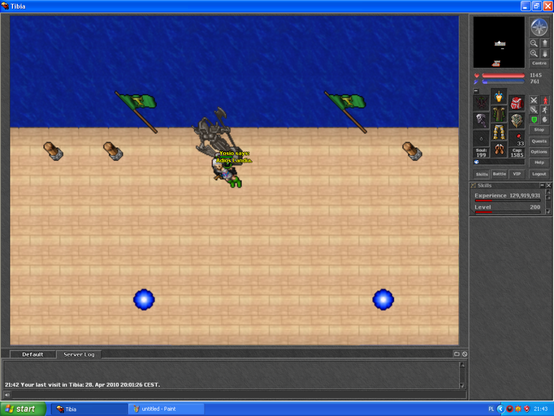Collapse the inventory panel with minus button
554x416 pixels.
click(x=476, y=91)
